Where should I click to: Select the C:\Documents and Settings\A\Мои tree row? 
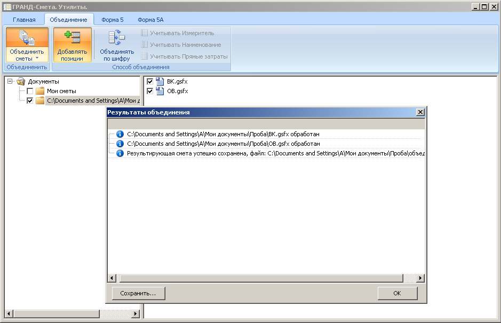(x=93, y=101)
